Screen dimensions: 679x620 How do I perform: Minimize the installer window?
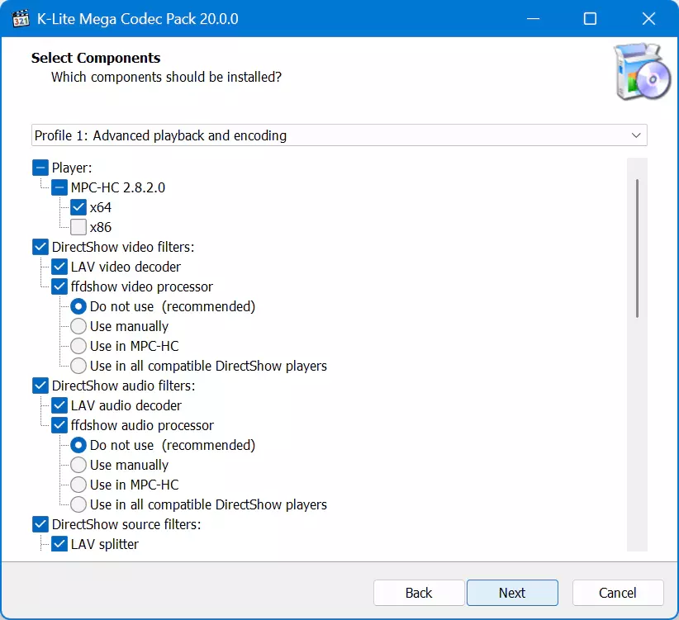click(533, 19)
